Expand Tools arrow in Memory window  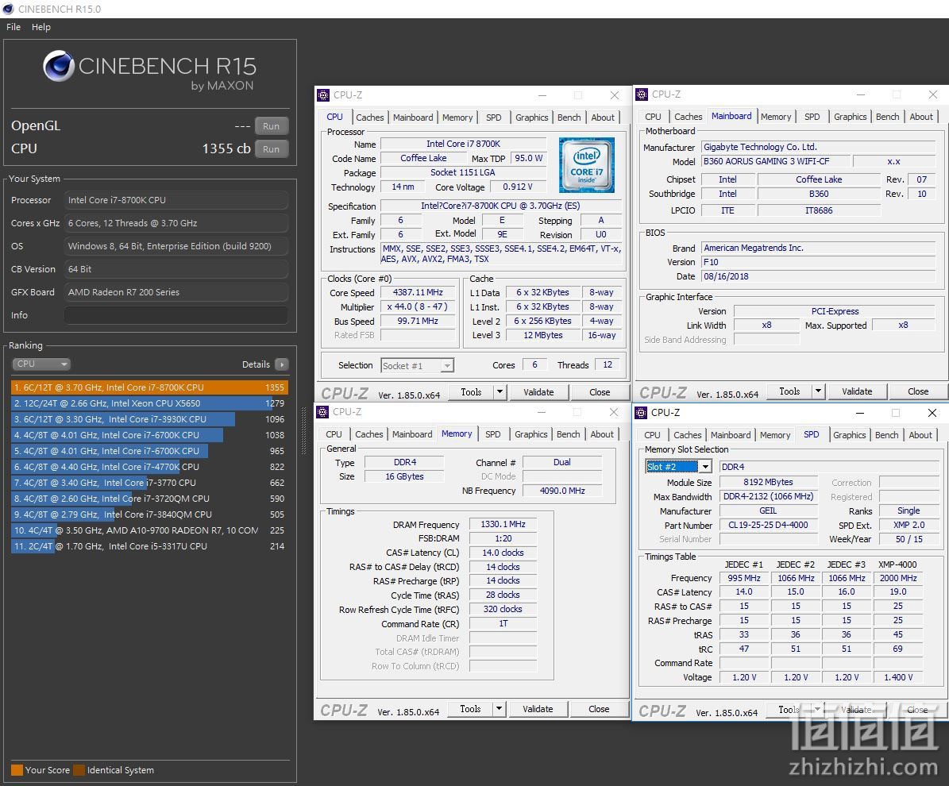(x=500, y=709)
